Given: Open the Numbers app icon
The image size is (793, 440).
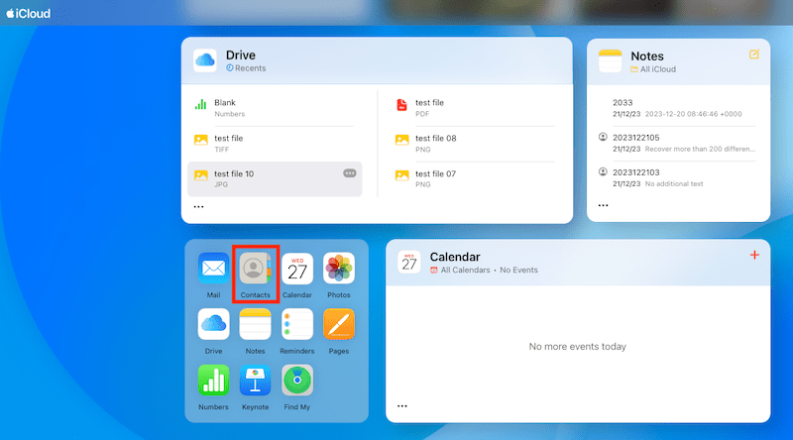Looking at the screenshot, I should click(213, 381).
